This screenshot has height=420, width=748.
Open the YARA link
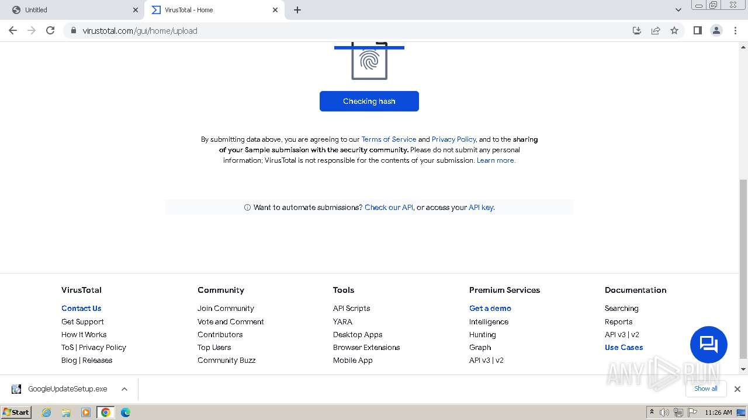342,321
